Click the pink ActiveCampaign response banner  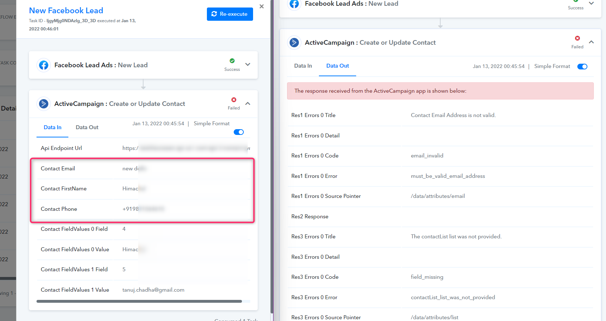pyautogui.click(x=440, y=91)
